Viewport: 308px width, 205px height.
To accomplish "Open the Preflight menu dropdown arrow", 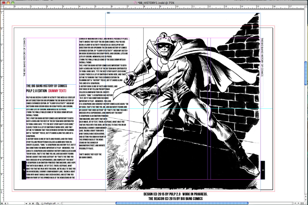I will tap(58, 203).
